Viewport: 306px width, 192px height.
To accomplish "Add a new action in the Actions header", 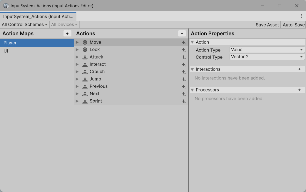I will point(182,34).
